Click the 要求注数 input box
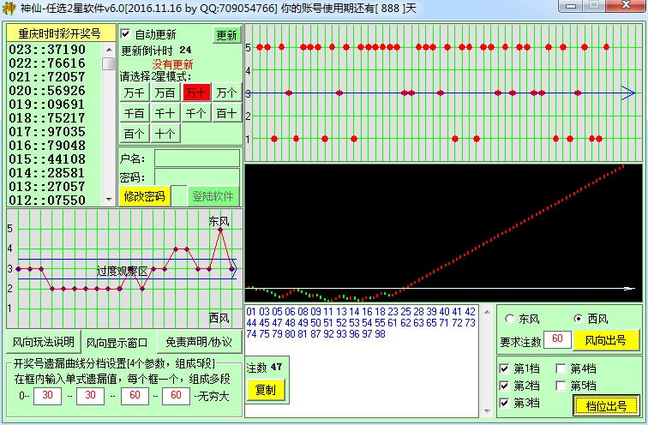The height and width of the screenshot is (425, 648). [x=557, y=340]
